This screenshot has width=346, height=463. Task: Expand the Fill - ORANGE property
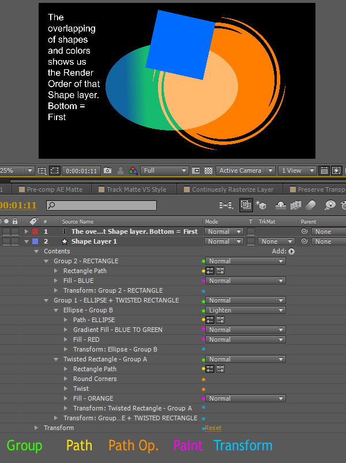[x=66, y=398]
